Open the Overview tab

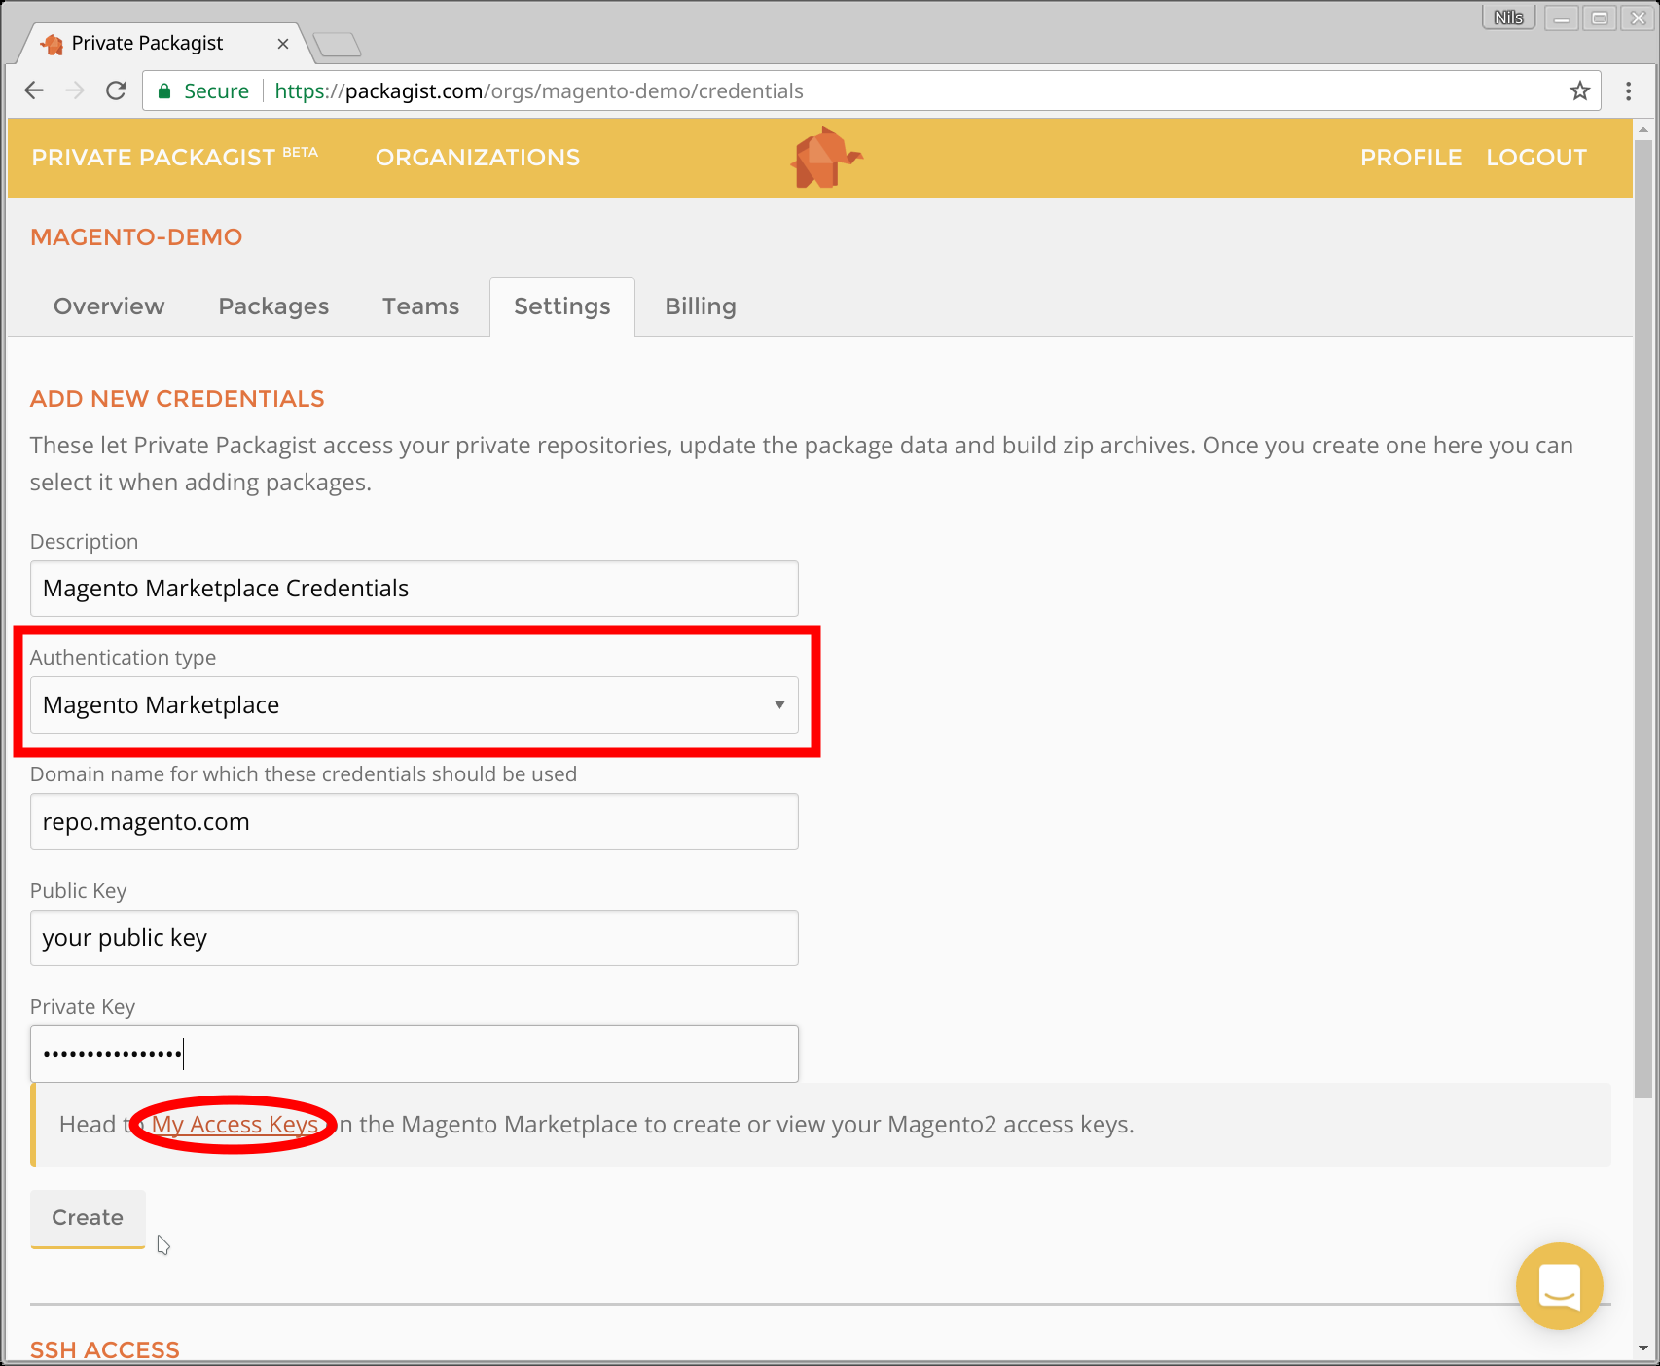coord(109,306)
